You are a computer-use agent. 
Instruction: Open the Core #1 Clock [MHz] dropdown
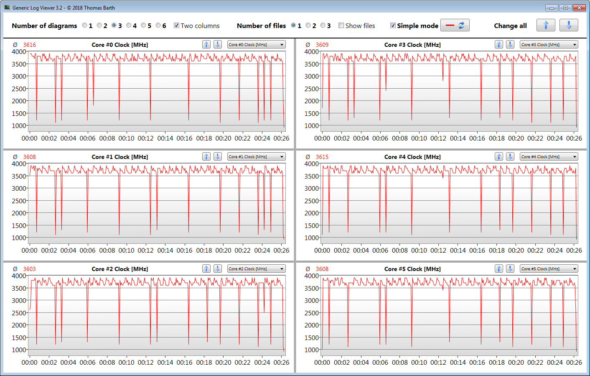[x=257, y=156]
